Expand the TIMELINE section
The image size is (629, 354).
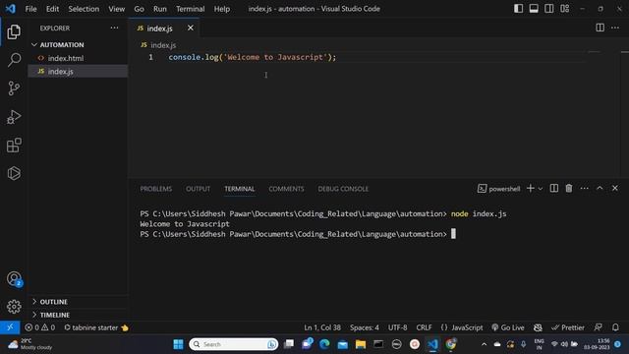[x=78, y=315]
